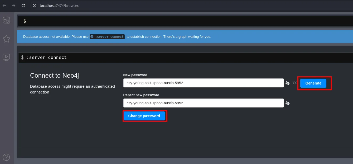Focus the Repeat new password input field
Image resolution: width=353 pixels, height=164 pixels.
(x=204, y=103)
